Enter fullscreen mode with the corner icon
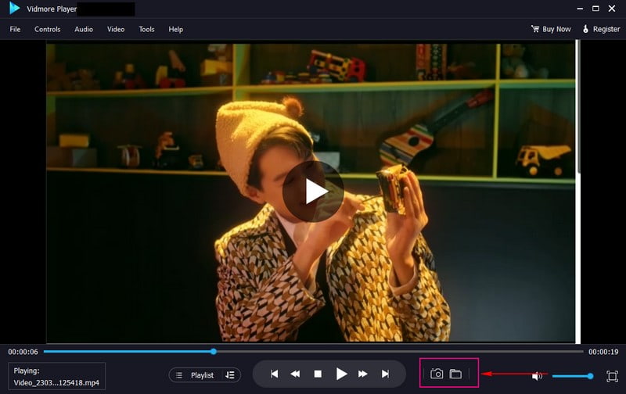626x394 pixels. (612, 376)
